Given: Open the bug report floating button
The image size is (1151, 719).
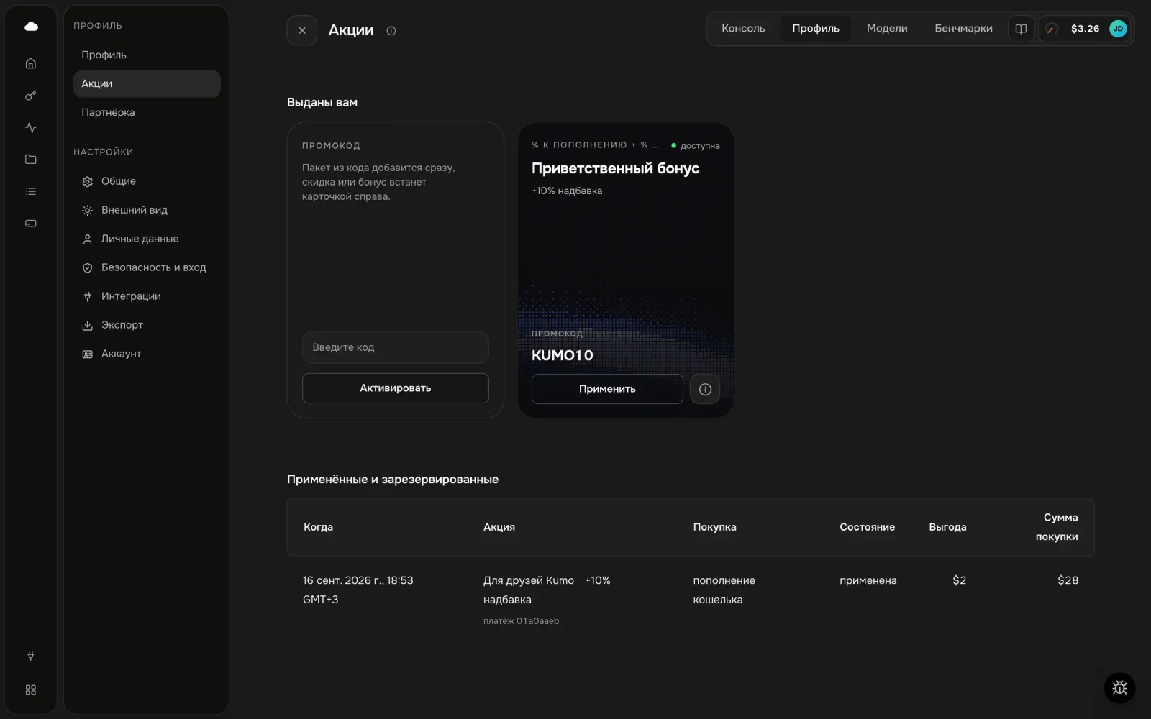Looking at the screenshot, I should click(1119, 688).
